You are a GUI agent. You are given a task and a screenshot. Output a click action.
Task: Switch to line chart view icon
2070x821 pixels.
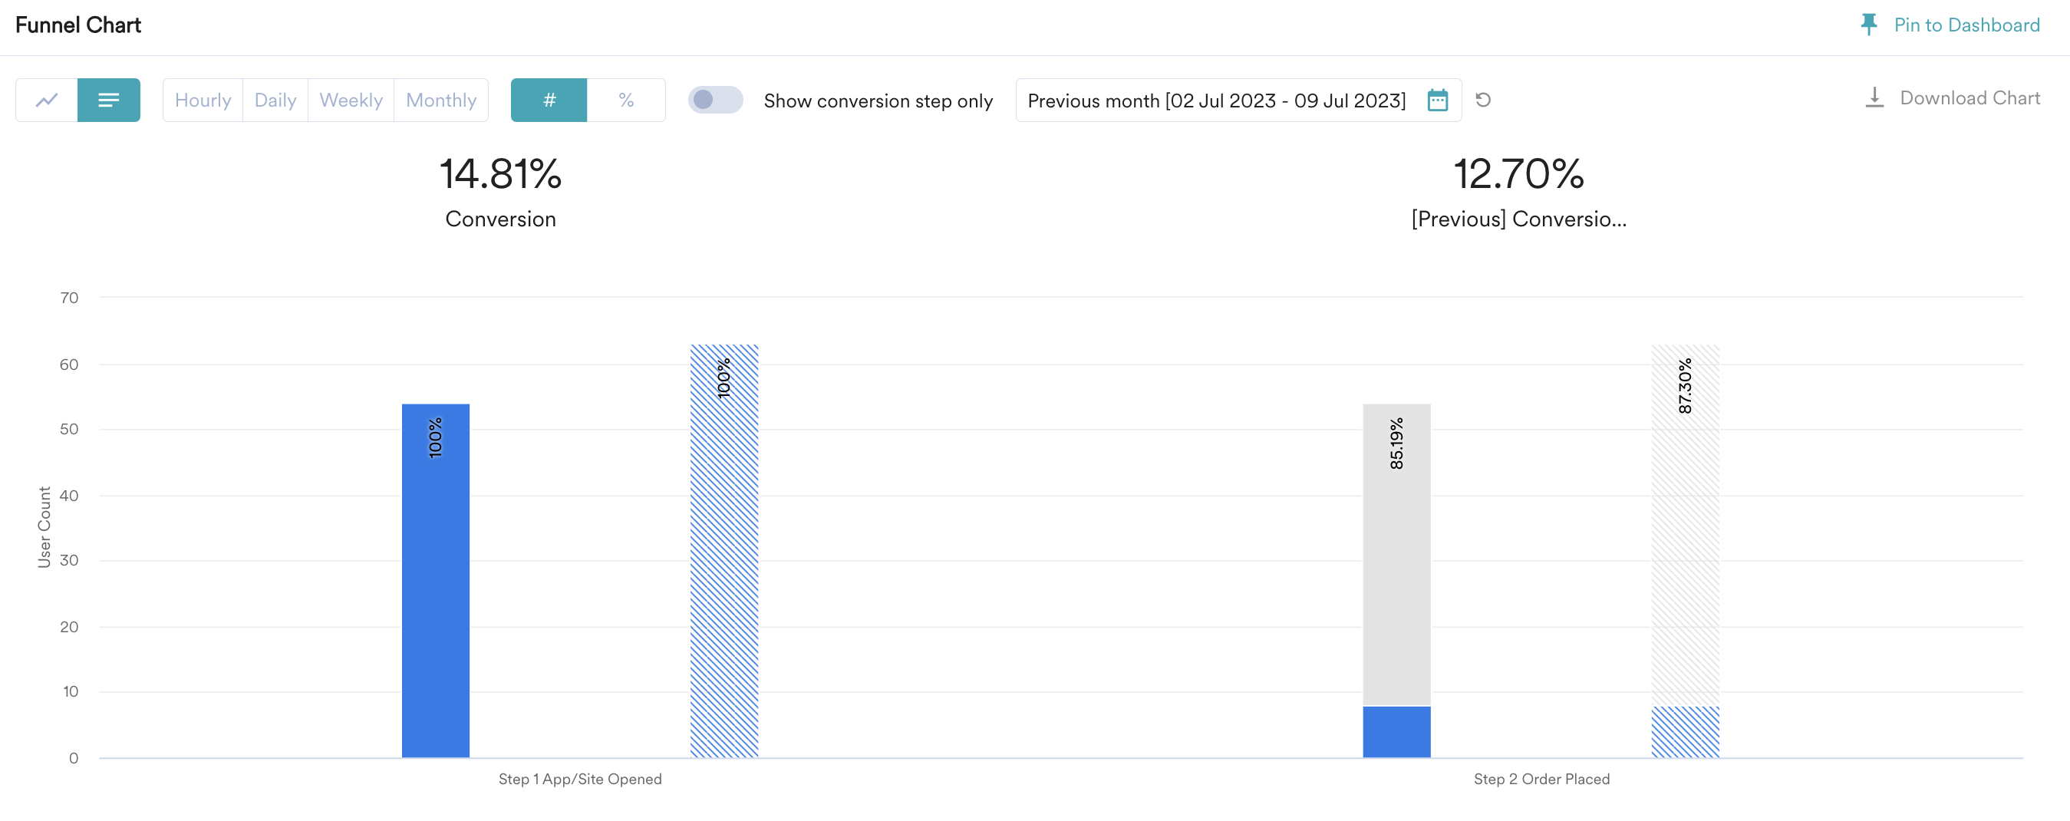(x=47, y=101)
